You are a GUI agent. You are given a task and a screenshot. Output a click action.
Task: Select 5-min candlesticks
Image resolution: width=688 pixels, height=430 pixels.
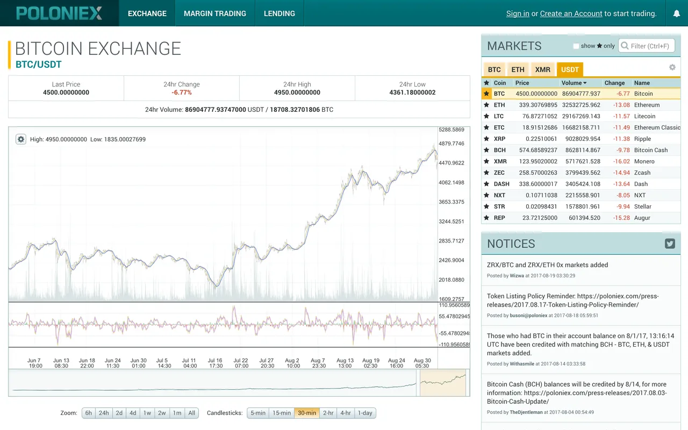(258, 413)
